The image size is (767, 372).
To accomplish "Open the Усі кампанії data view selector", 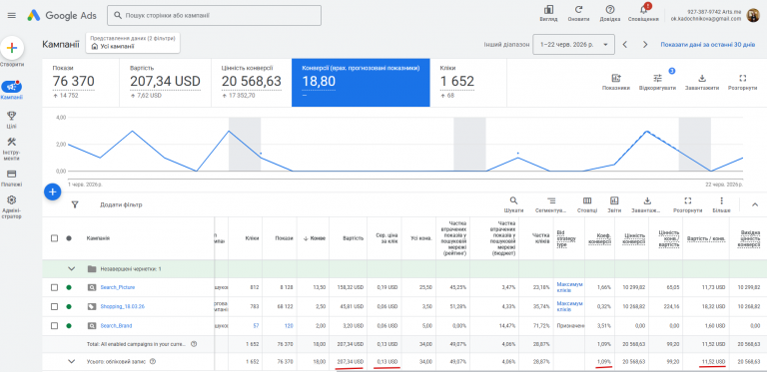I will [x=133, y=43].
